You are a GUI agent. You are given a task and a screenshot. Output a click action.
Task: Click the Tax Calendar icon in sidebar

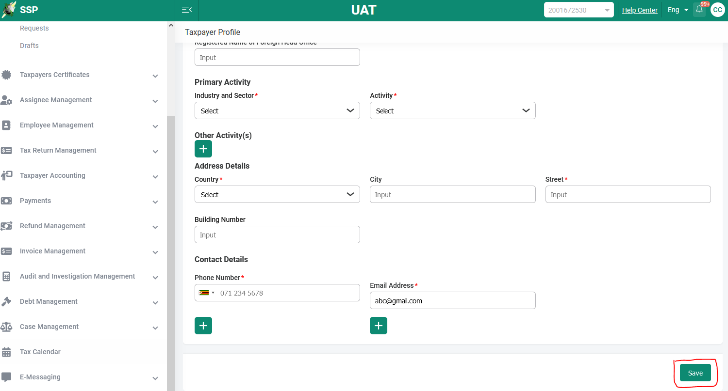pyautogui.click(x=6, y=352)
